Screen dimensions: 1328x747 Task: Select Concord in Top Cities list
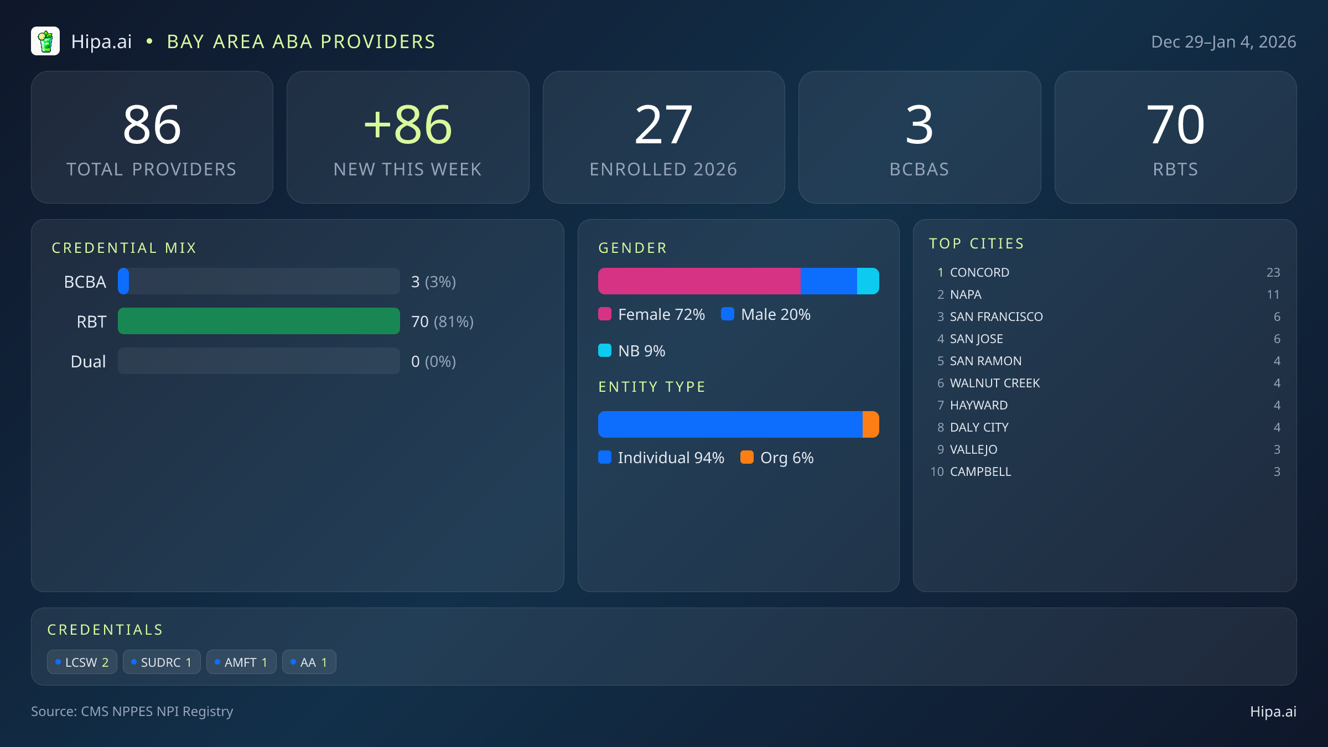tap(979, 272)
